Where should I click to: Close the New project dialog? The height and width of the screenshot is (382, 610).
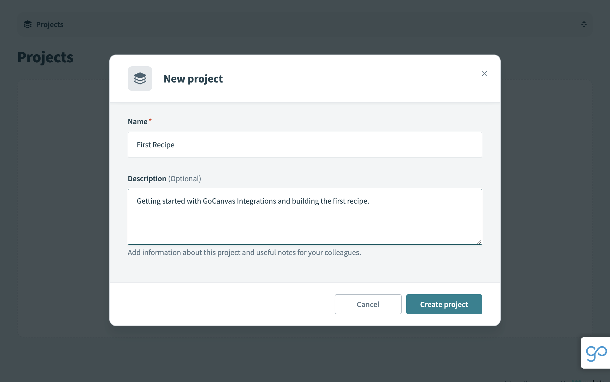484,74
